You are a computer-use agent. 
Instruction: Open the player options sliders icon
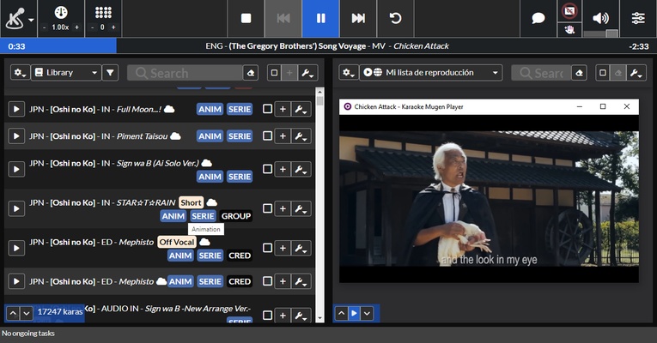638,18
